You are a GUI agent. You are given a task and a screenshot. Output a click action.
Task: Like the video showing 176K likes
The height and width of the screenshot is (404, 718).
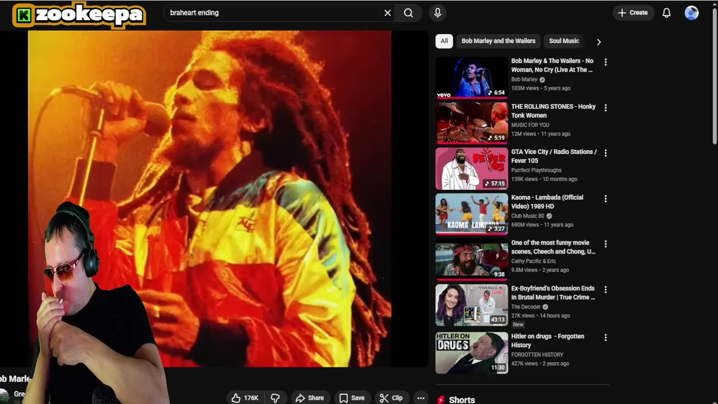(245, 398)
